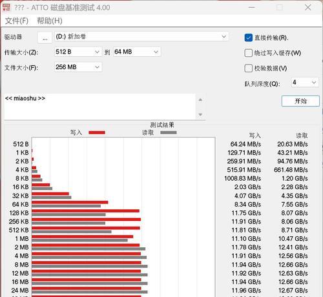Open the minimum transfer size dropdown 512 B
Screen dimensions: 323x297
pyautogui.click(x=78, y=52)
